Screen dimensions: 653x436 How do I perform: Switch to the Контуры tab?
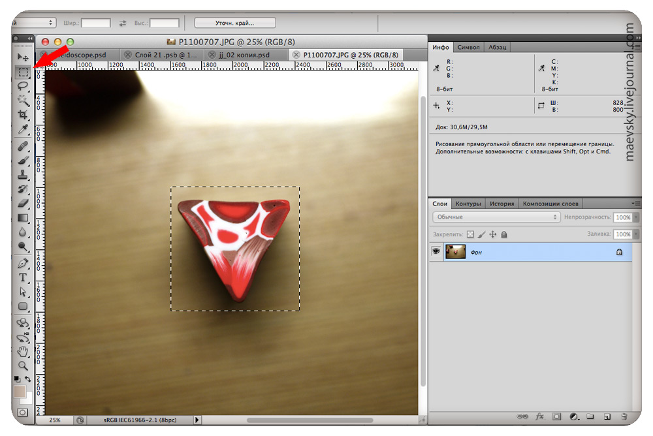point(468,204)
